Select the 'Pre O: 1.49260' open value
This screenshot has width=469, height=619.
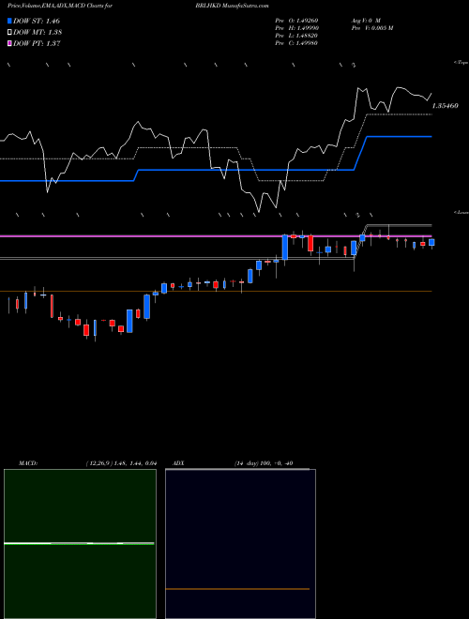coord(296,21)
